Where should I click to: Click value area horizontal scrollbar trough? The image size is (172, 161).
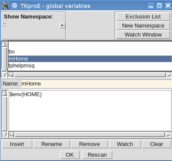click(90, 134)
